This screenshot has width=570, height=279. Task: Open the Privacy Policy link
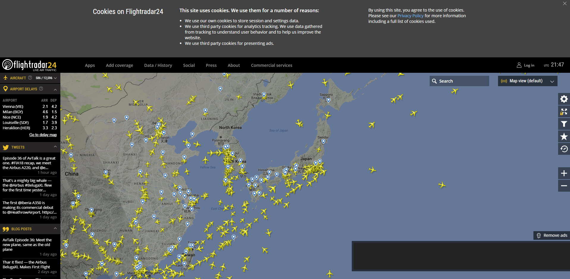(x=410, y=16)
